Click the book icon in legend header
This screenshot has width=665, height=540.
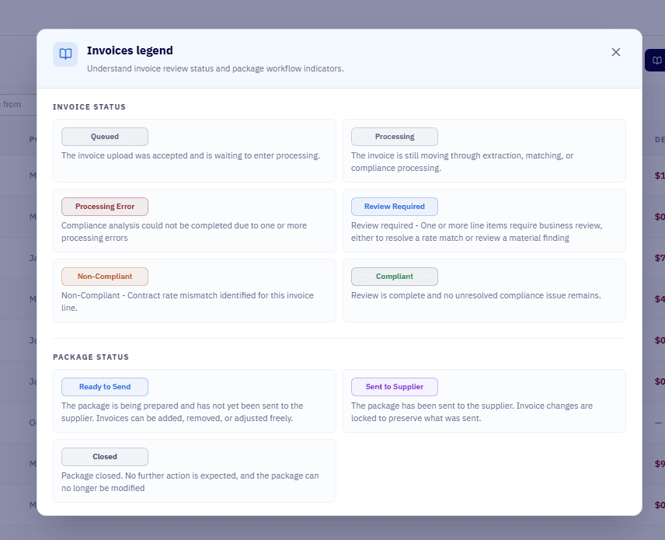click(x=65, y=54)
